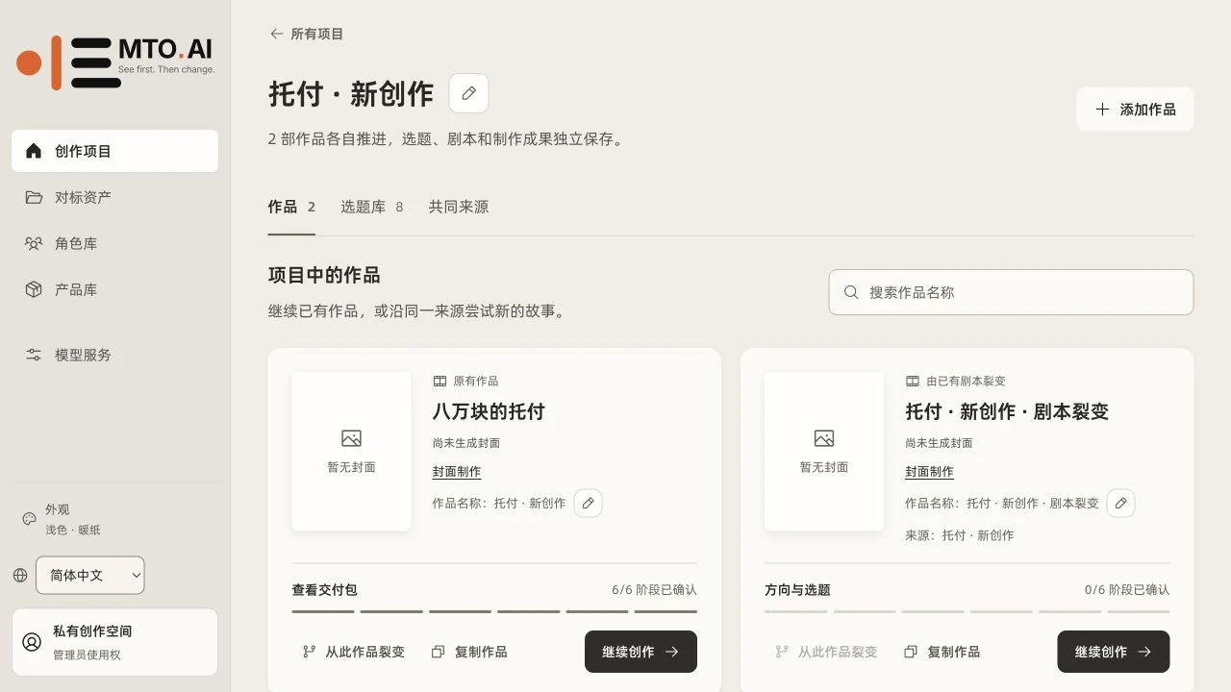Edit project title 托付 · 新创作 pencil icon

(x=468, y=93)
